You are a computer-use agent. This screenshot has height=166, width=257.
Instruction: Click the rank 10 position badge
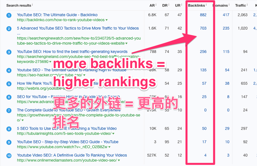pyautogui.click(x=9, y=156)
